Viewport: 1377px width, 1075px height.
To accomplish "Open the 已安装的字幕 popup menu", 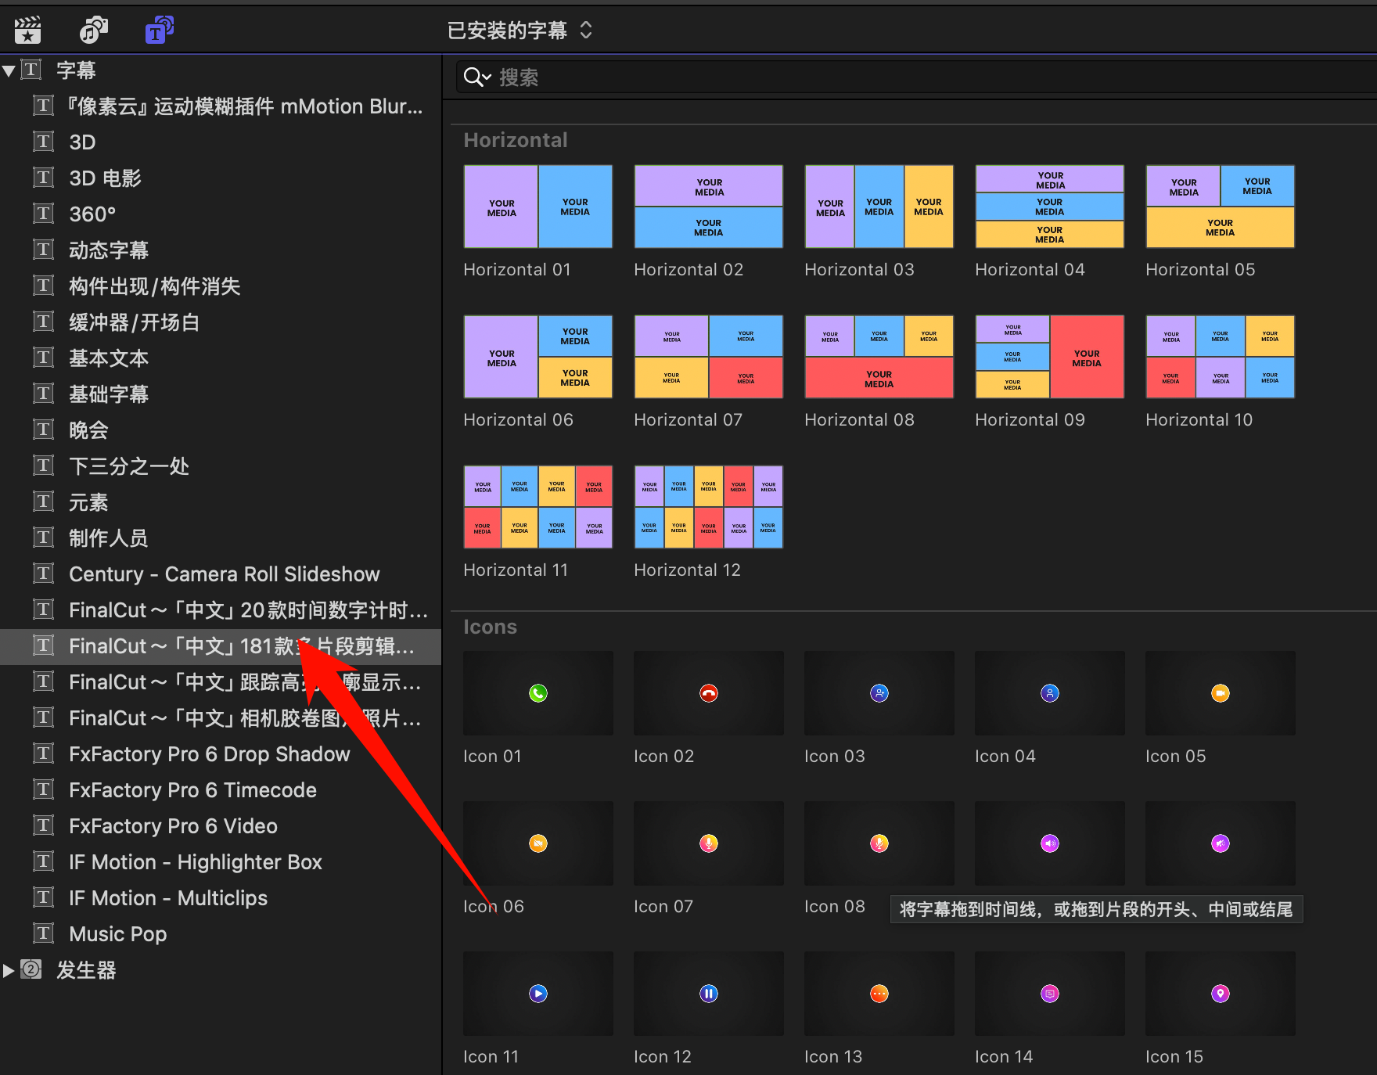I will [x=520, y=31].
